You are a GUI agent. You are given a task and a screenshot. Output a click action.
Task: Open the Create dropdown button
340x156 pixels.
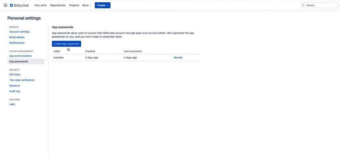tap(103, 5)
